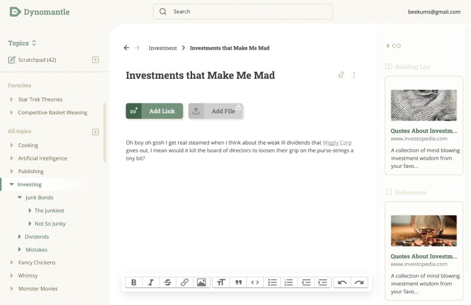Image resolution: width=471 pixels, height=305 pixels.
Task: Change text size with the heading icon
Action: pos(221,282)
